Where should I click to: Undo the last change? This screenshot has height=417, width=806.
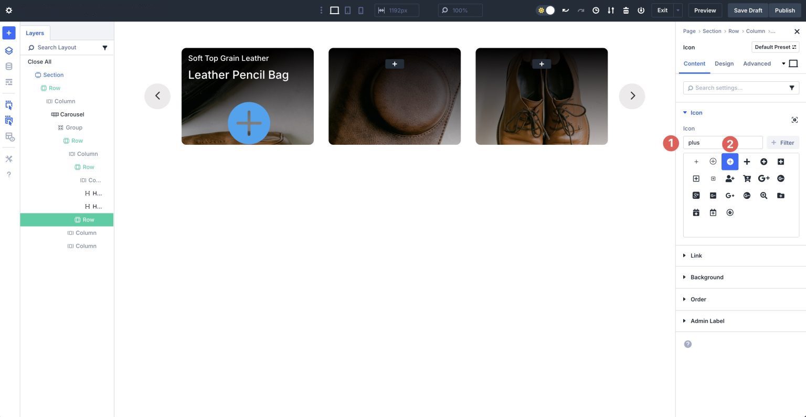(566, 10)
